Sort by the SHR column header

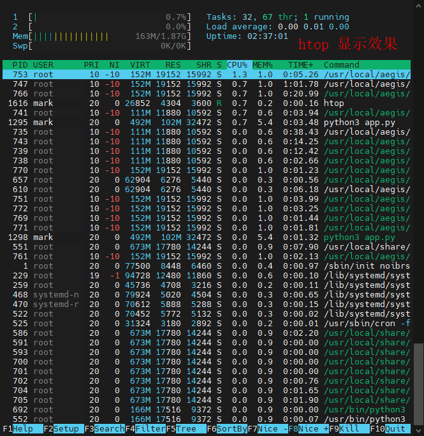(204, 64)
